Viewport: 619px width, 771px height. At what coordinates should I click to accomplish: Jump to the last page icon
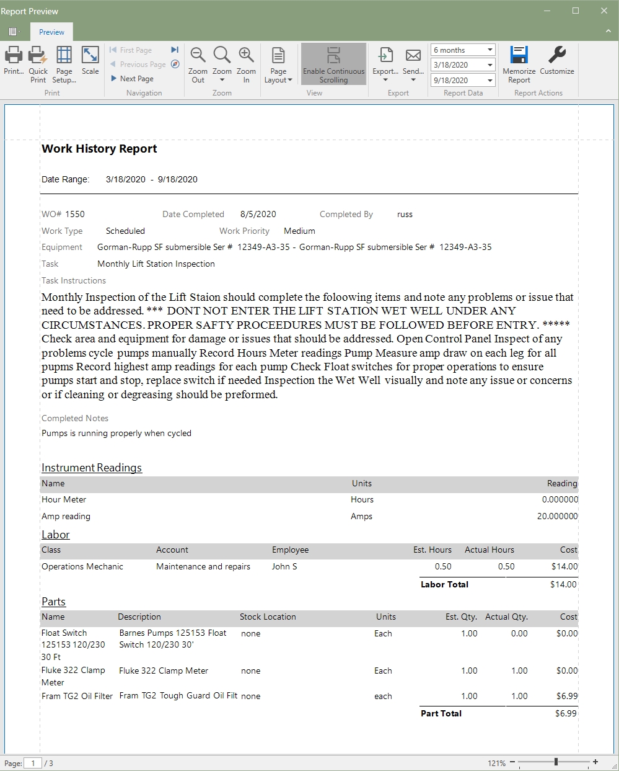click(x=175, y=50)
